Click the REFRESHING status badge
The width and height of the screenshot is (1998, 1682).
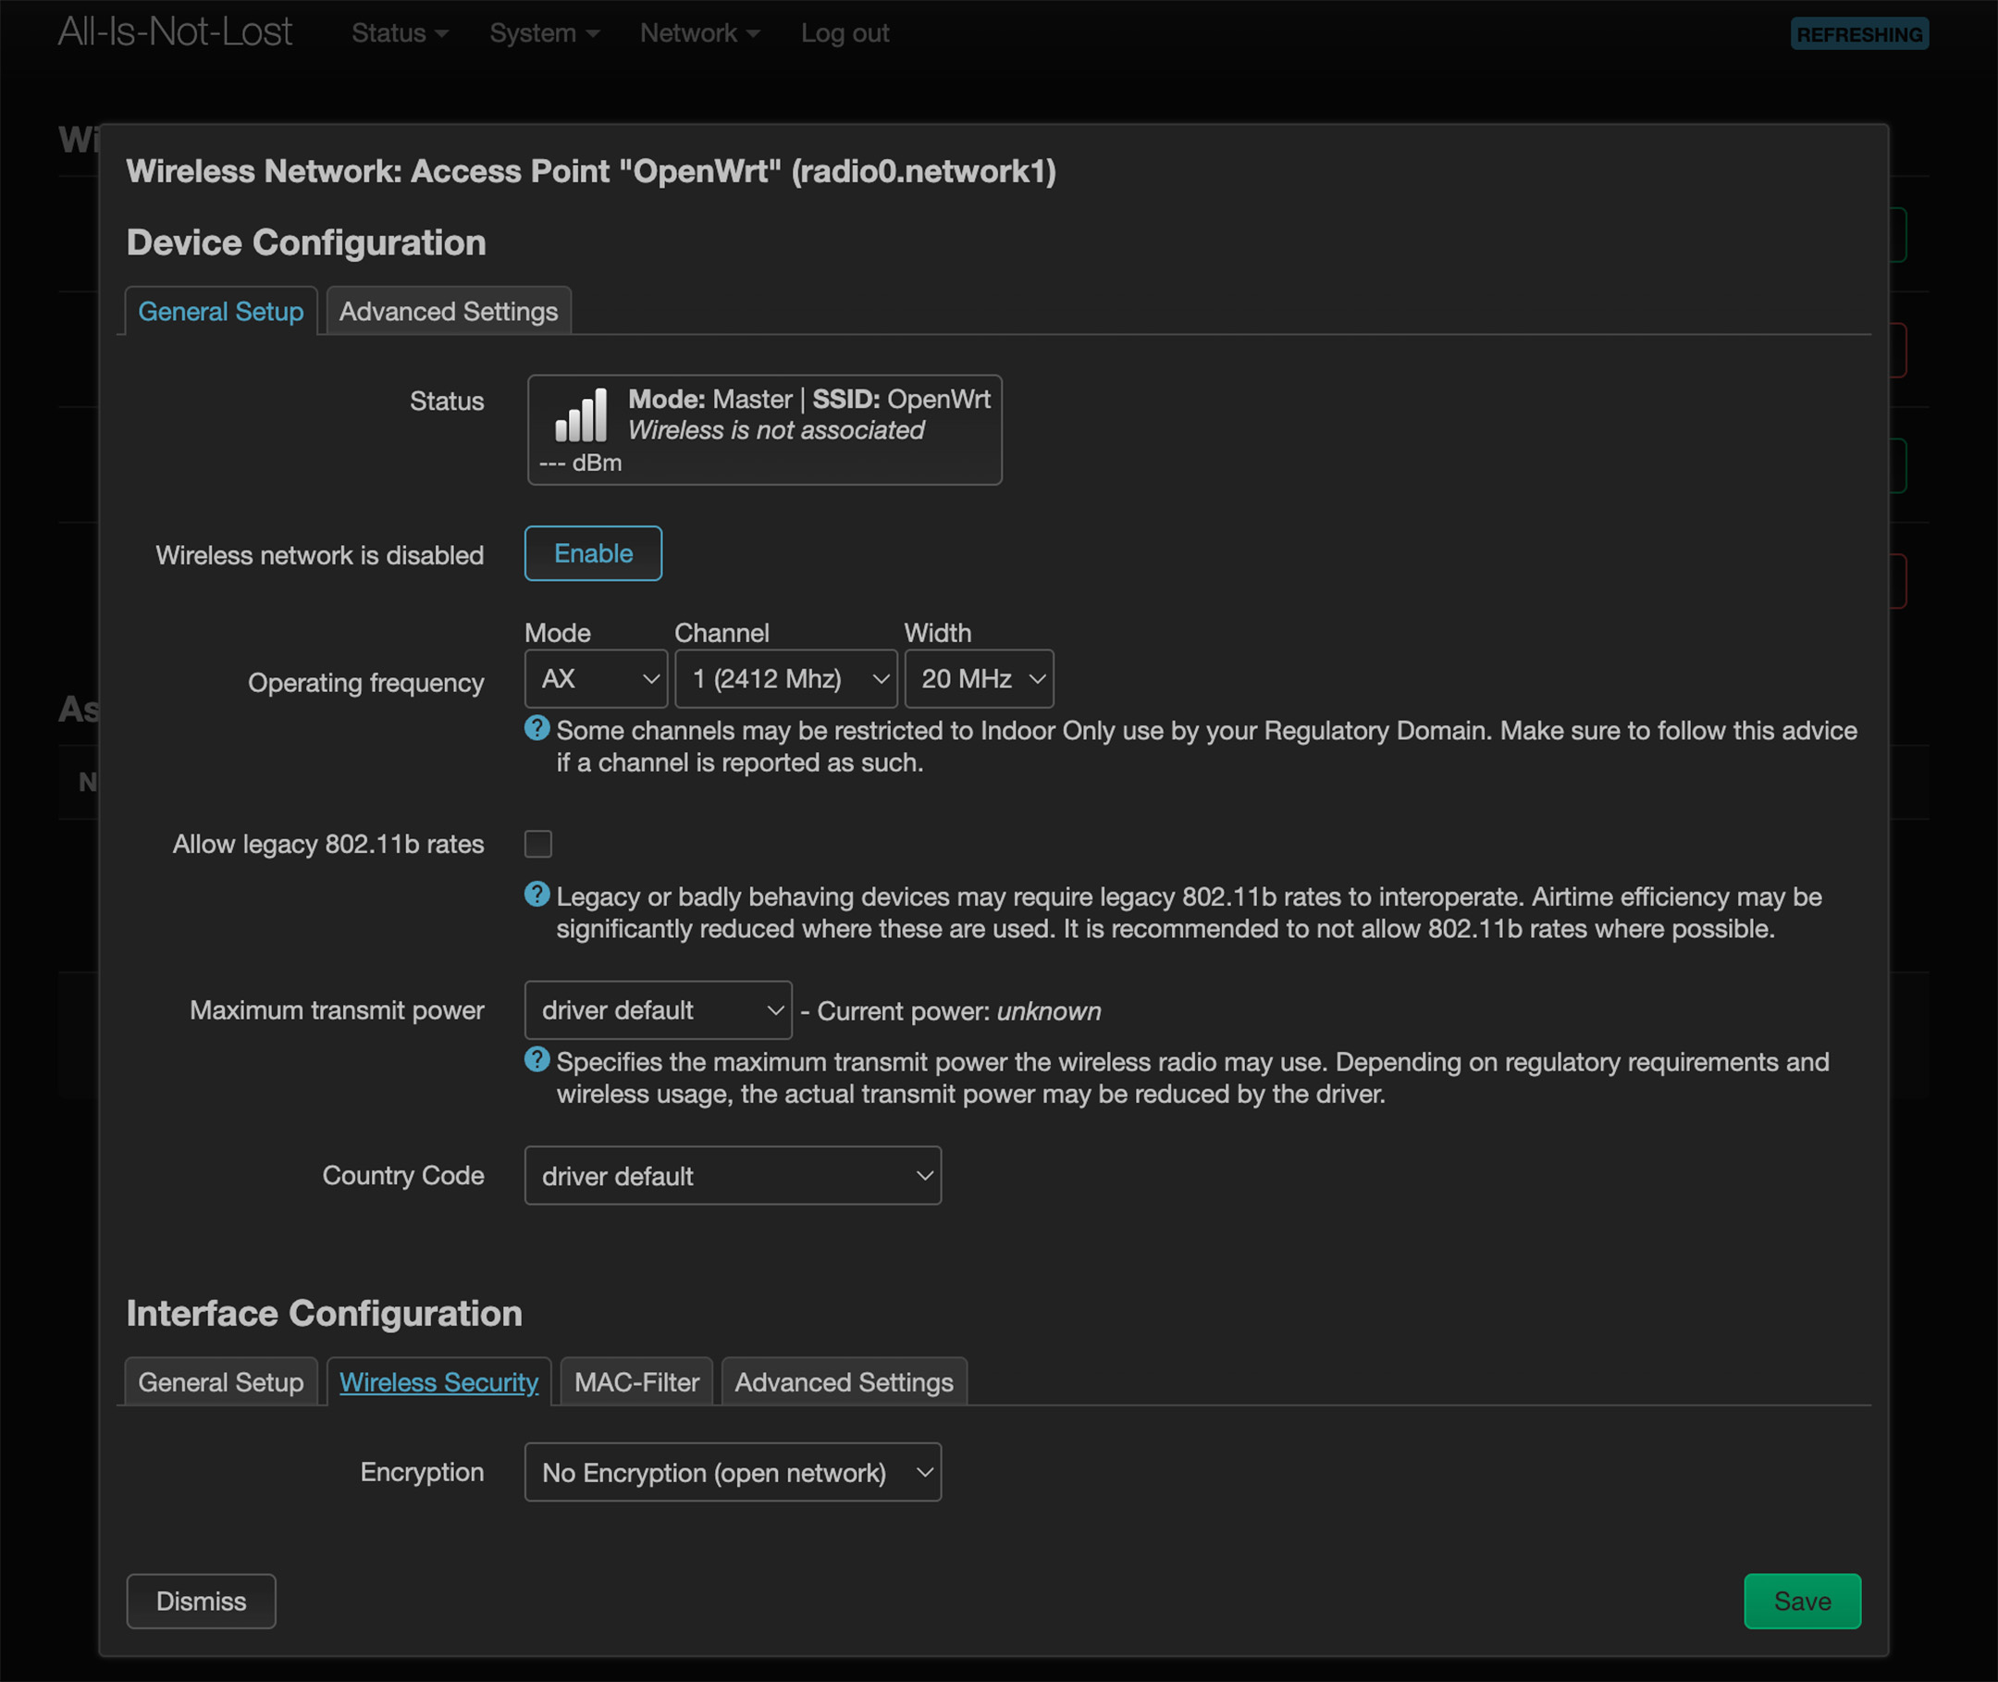[x=1859, y=33]
